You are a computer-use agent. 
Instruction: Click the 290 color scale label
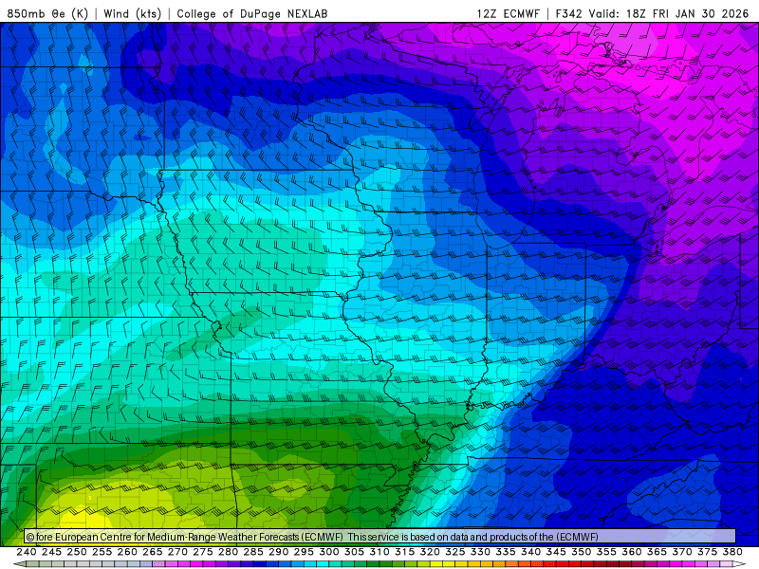278,552
